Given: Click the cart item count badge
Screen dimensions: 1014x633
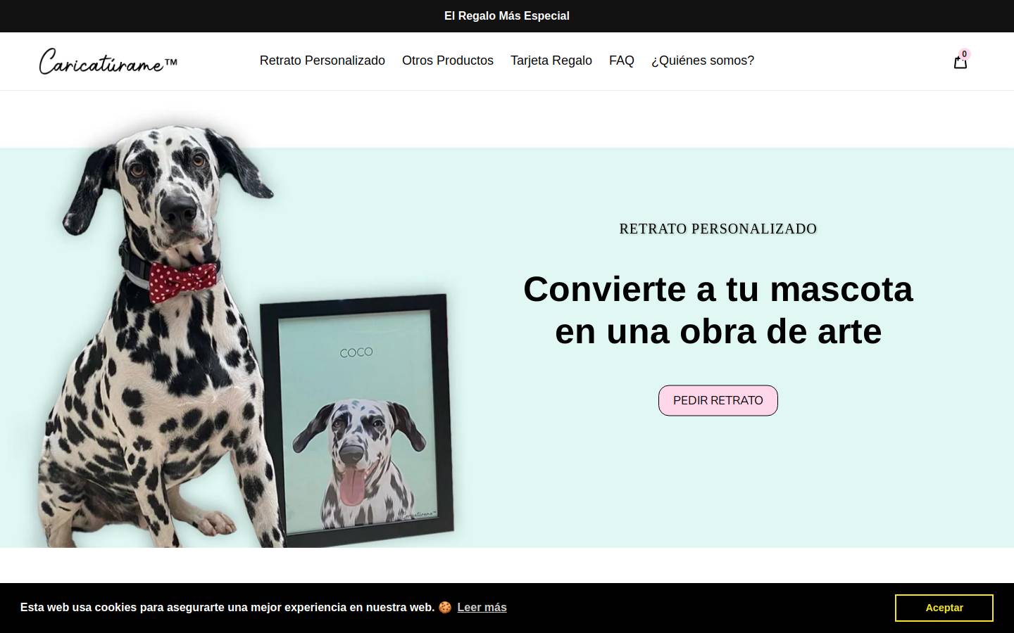Looking at the screenshot, I should click(x=965, y=54).
